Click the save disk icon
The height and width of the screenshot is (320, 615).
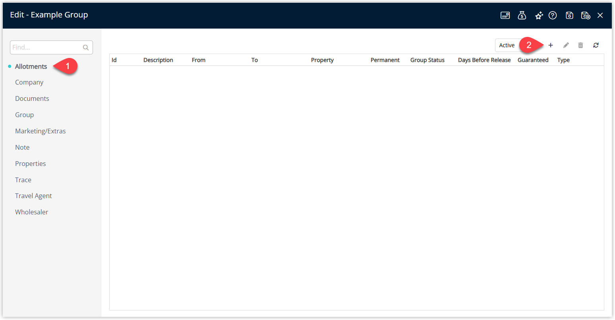(569, 15)
